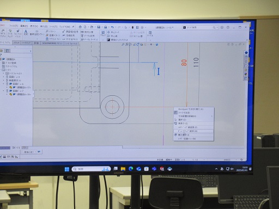Expand the Sheet Format node in the tree
This screenshot has width=279, height=209.
click(x=4, y=73)
